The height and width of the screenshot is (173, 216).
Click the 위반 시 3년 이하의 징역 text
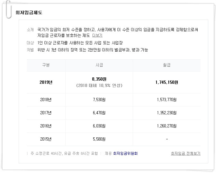[x=58, y=50]
